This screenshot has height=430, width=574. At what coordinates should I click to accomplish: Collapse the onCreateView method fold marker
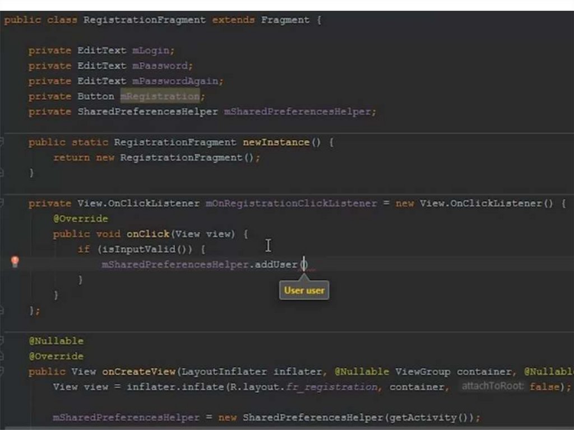(x=2, y=372)
